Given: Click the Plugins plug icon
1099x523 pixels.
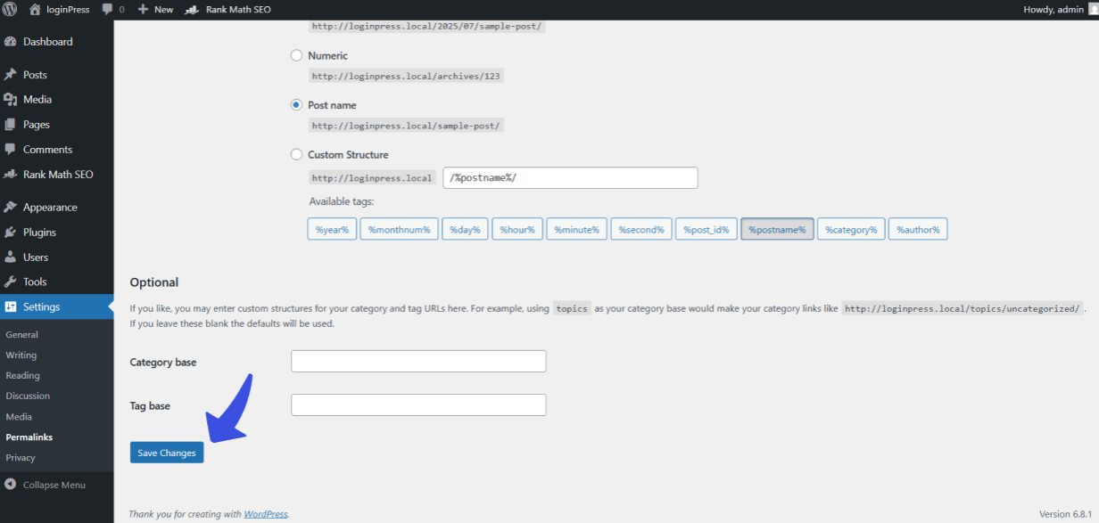Looking at the screenshot, I should [x=11, y=233].
